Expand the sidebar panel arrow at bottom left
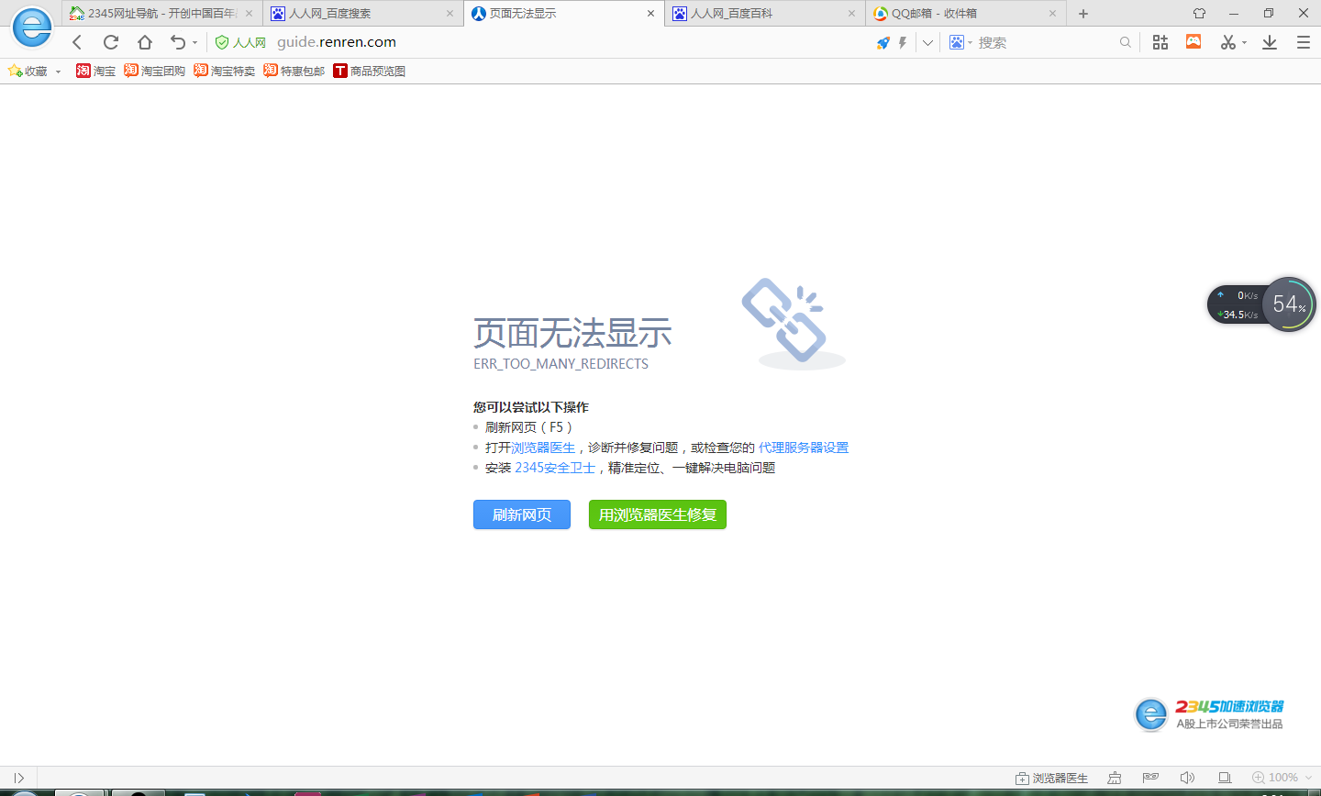The image size is (1321, 796). point(18,777)
